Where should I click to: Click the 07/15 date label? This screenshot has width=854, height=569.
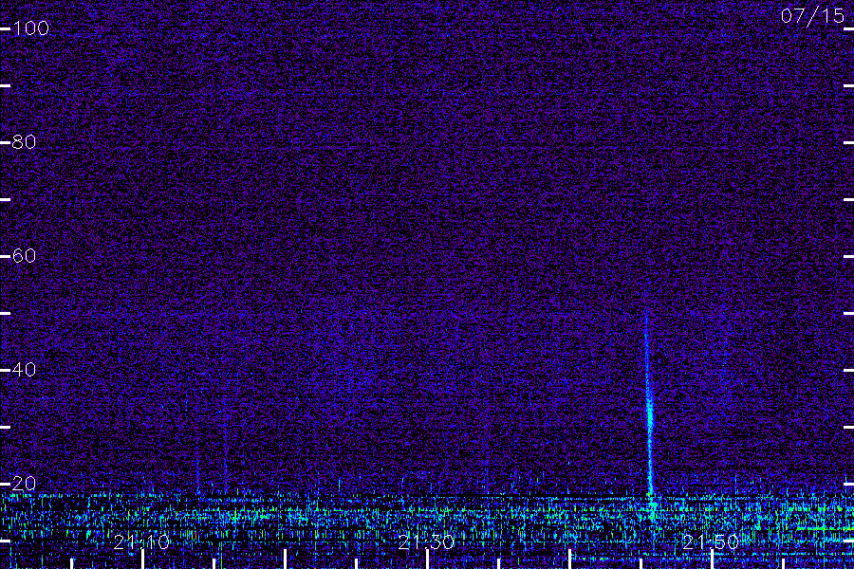coord(812,16)
